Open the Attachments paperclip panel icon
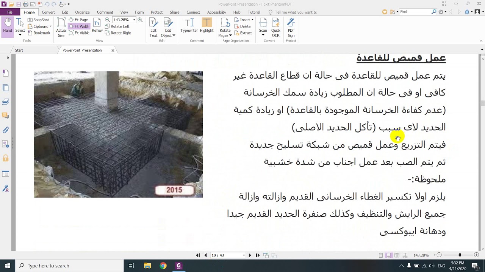 pos(6,130)
